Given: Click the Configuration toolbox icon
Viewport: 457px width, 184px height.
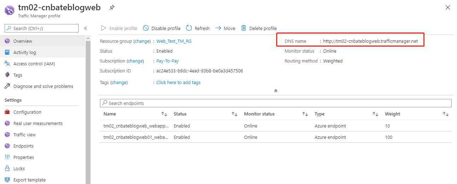Looking at the screenshot, I should coord(7,112).
